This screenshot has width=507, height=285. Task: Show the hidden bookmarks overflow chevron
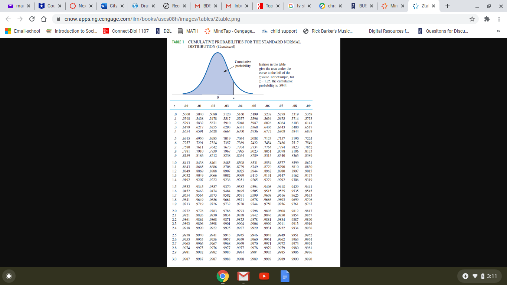coord(498,31)
